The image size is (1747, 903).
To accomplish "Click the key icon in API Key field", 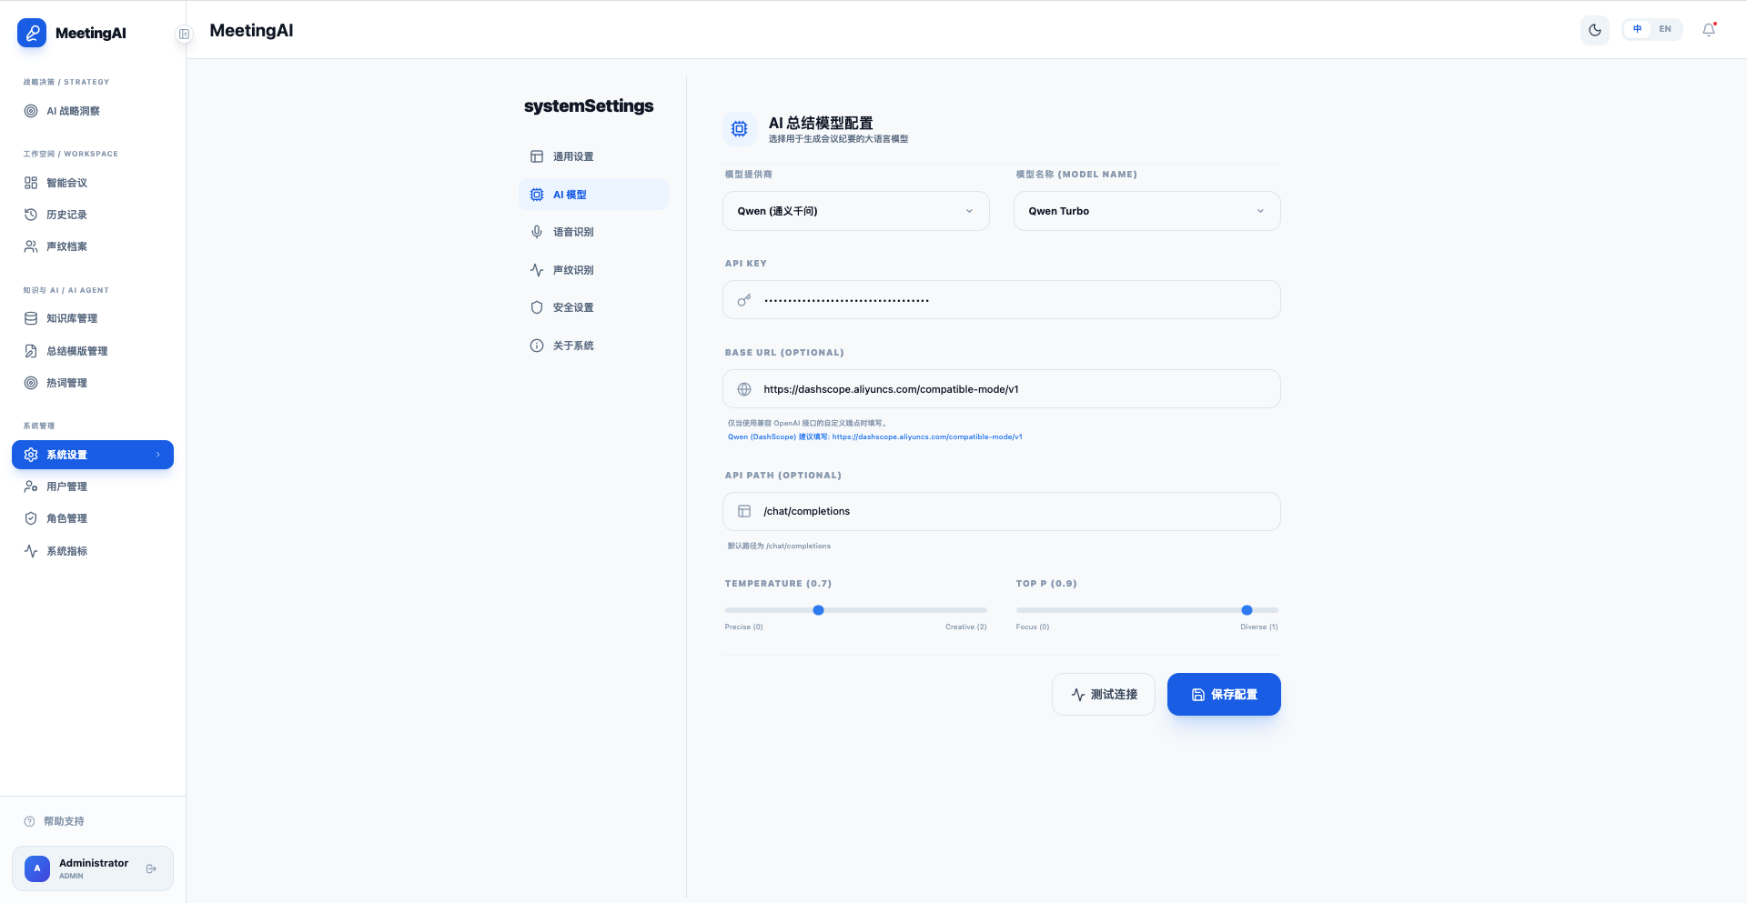I will coord(744,300).
